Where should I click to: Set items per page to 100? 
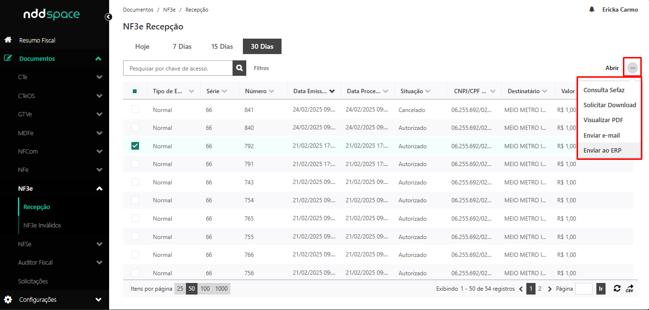click(205, 289)
